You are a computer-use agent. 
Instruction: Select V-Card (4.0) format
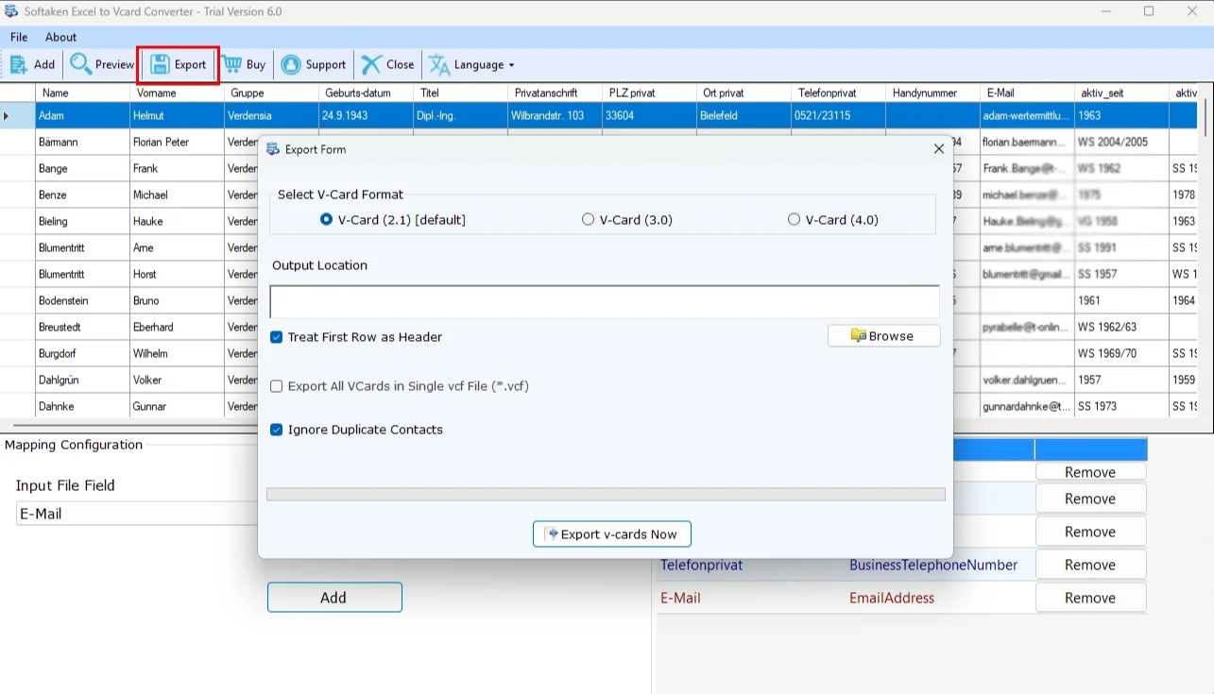833,219
